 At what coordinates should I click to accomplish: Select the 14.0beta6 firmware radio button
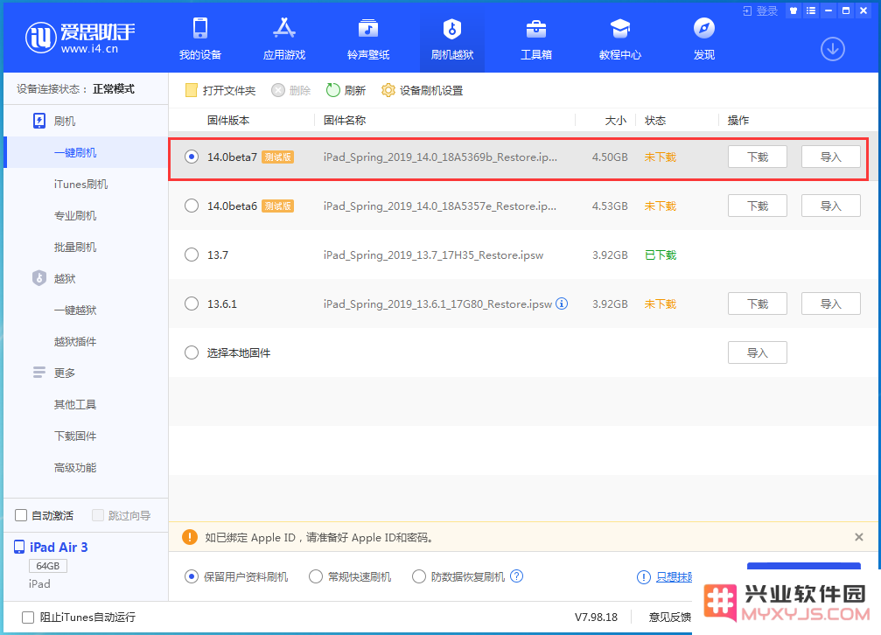click(x=192, y=206)
